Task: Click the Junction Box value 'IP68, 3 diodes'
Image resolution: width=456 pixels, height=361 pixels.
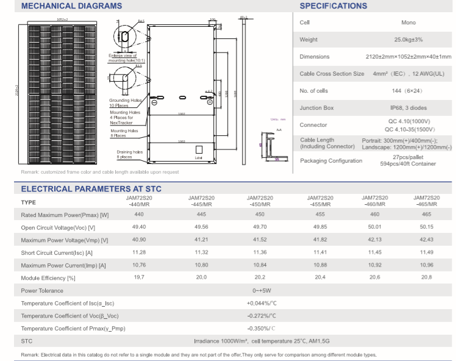Action: (x=408, y=108)
